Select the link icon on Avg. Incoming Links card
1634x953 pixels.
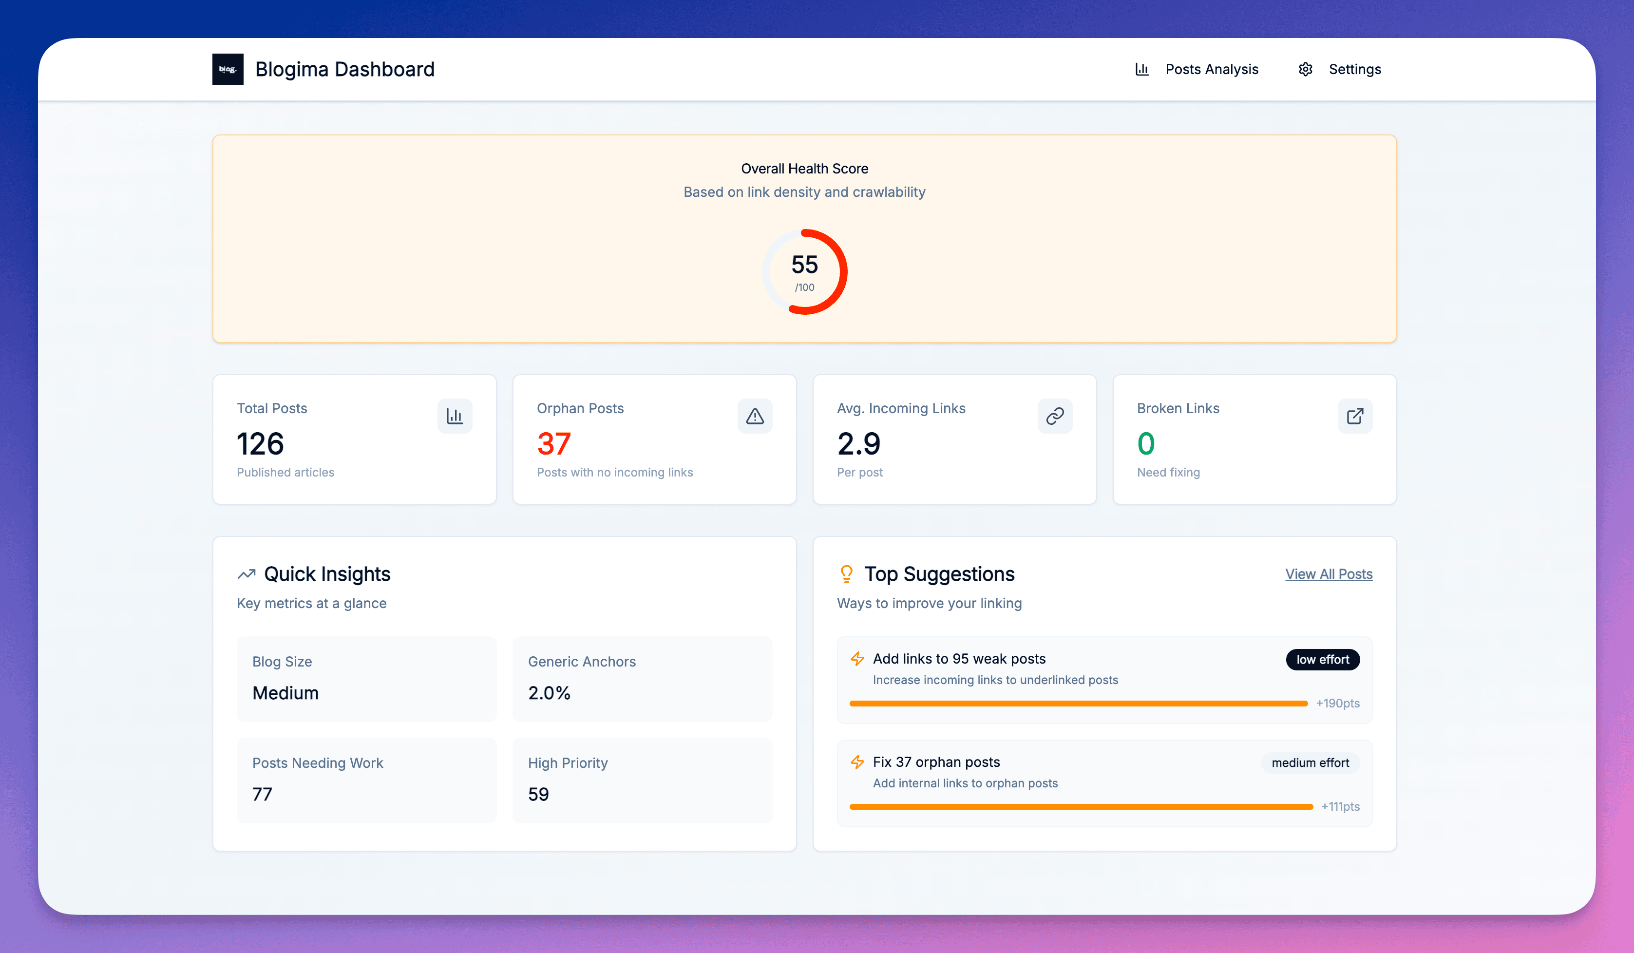1055,416
